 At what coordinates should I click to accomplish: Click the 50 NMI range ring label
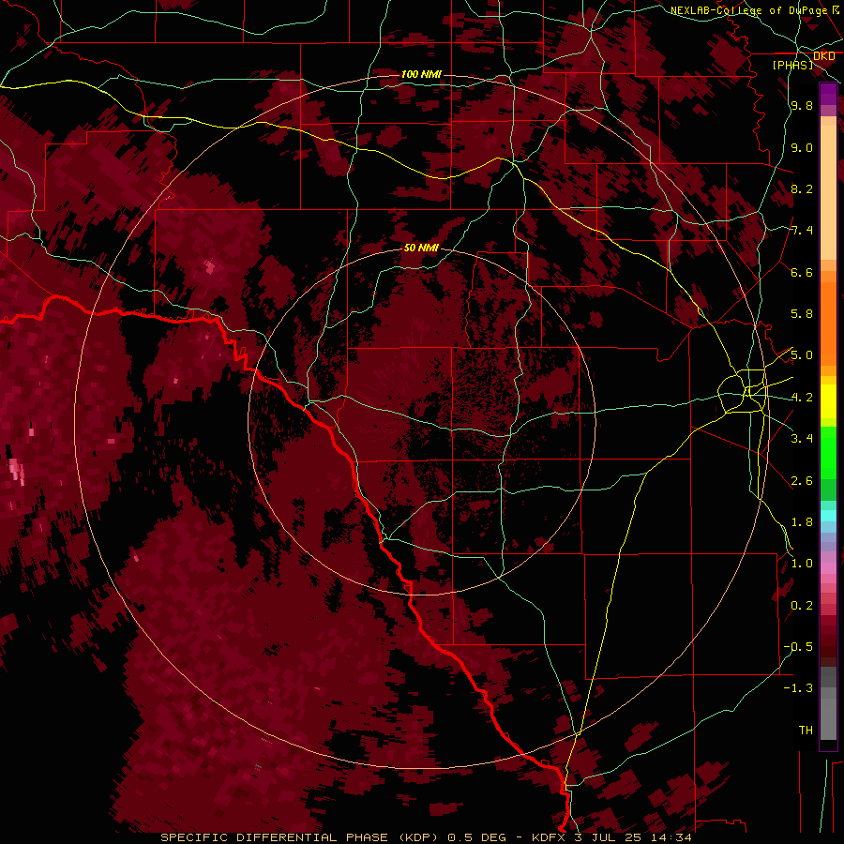[x=421, y=249]
